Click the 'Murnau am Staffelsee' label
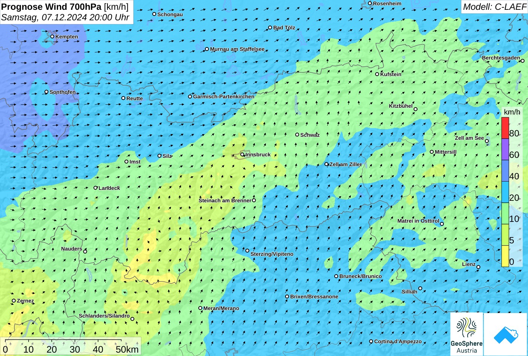The image size is (528, 356). 237,49
